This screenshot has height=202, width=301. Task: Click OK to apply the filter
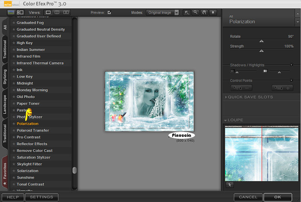pyautogui.click(x=278, y=197)
